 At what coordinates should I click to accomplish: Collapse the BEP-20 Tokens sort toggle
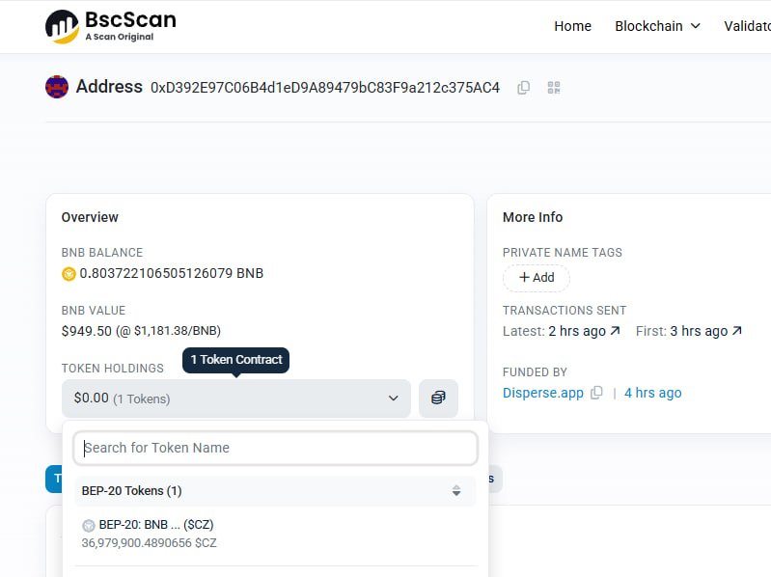[456, 491]
